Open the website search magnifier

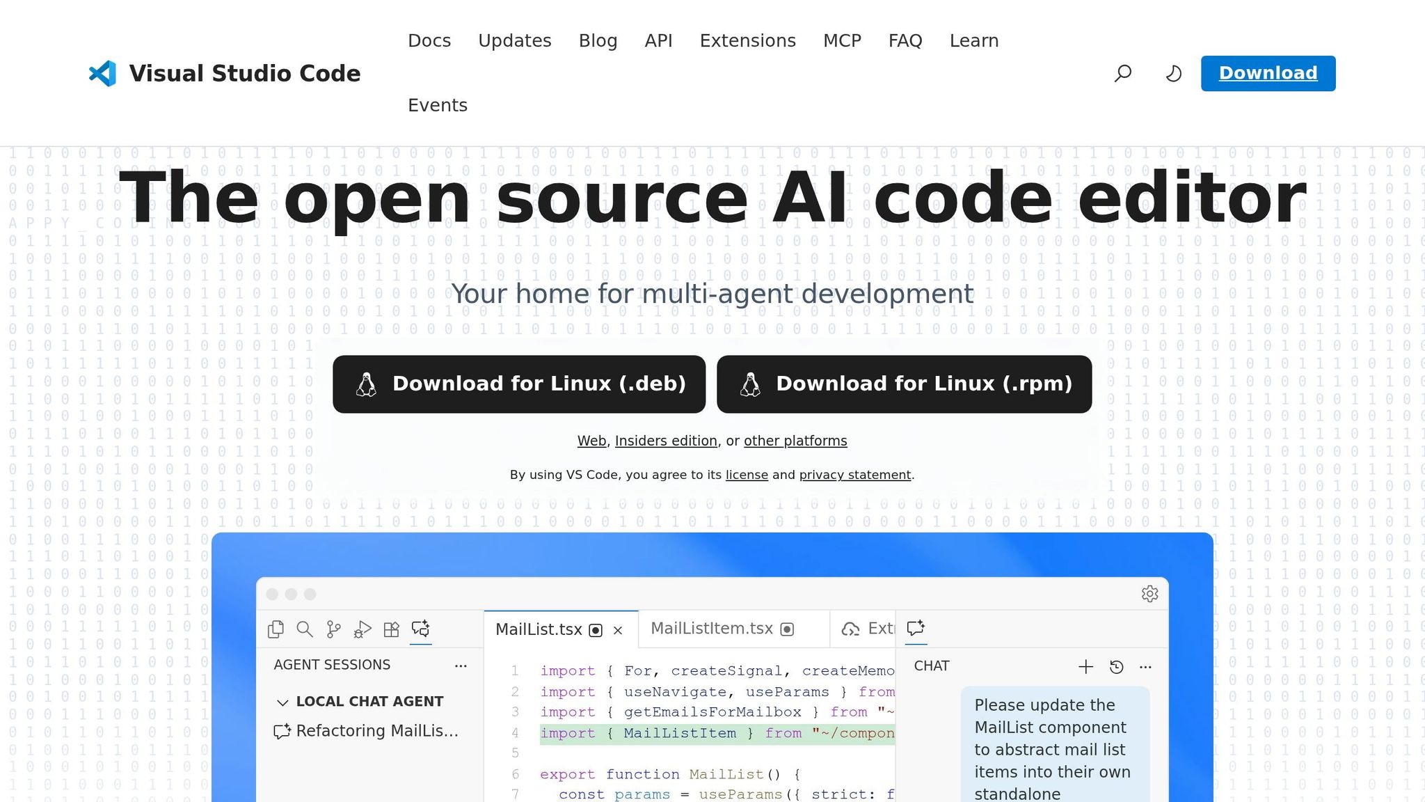[x=1122, y=73]
